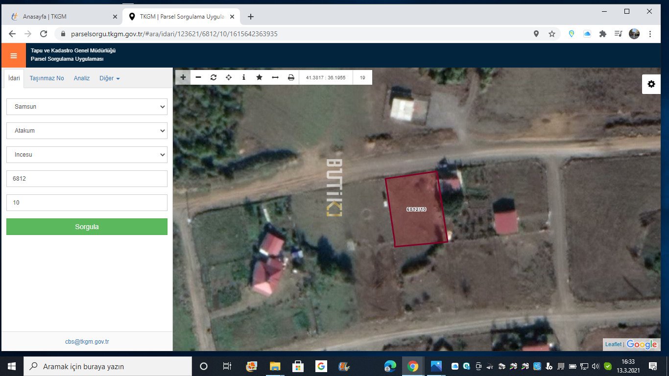Image resolution: width=669 pixels, height=376 pixels.
Task: Click the Windows taskbar search box
Action: point(108,366)
